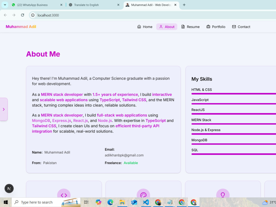Click the MERN Stack skill label
The image size is (276, 207).
coord(201,120)
